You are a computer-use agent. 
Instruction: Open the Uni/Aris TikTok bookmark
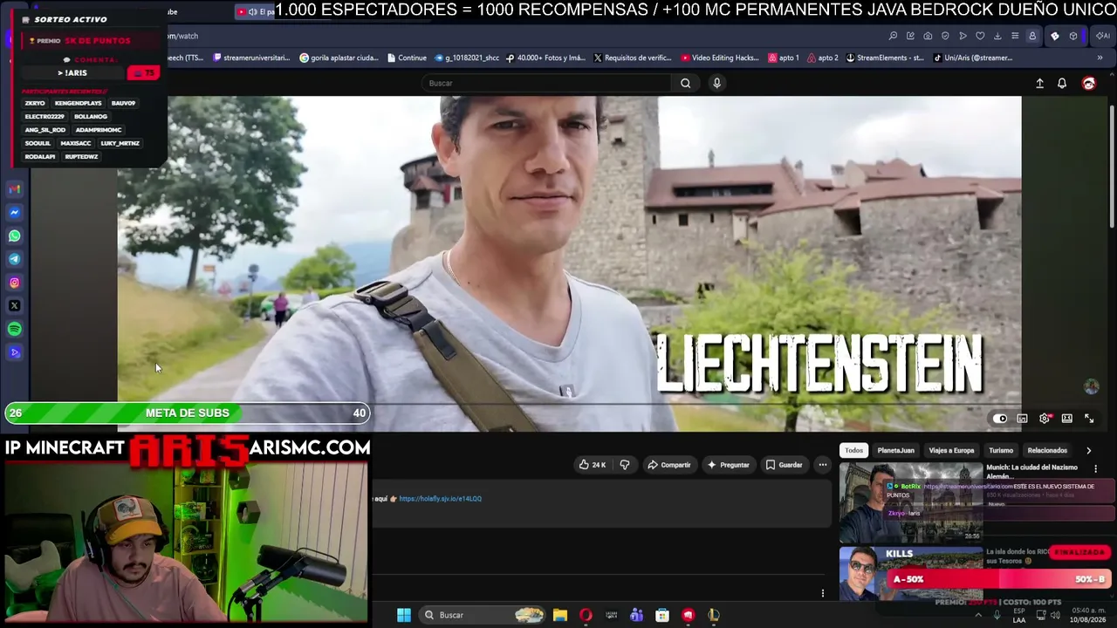pyautogui.click(x=972, y=58)
